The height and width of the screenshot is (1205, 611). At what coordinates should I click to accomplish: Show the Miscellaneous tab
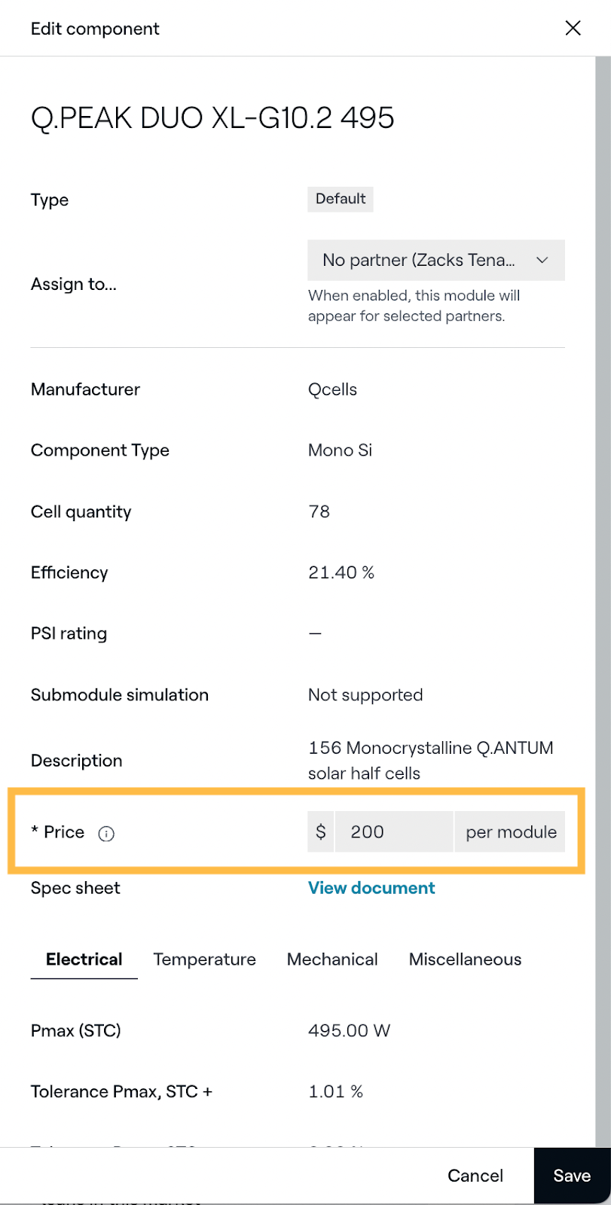click(465, 959)
